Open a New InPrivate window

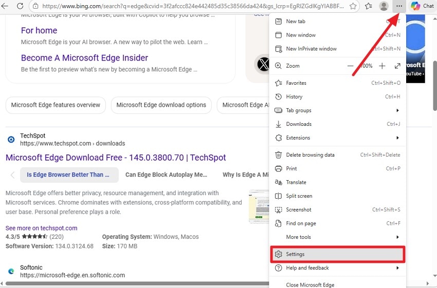coord(337,49)
